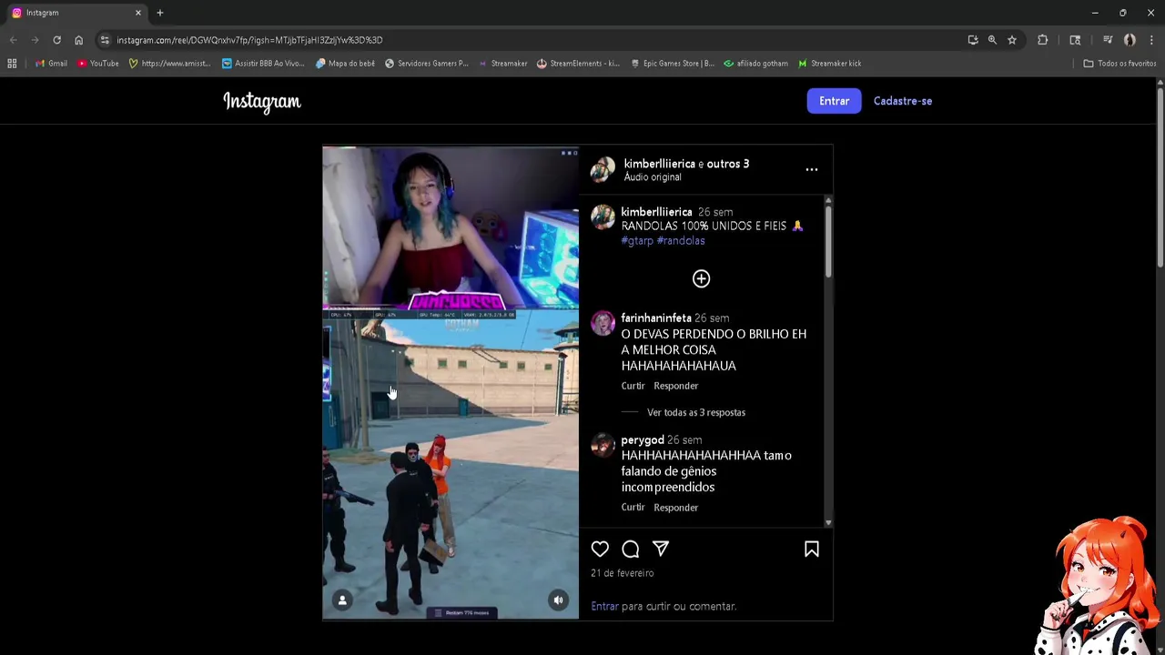Open the media control icon in toolbar
Viewport: 1165px width, 655px height.
[x=1107, y=40]
